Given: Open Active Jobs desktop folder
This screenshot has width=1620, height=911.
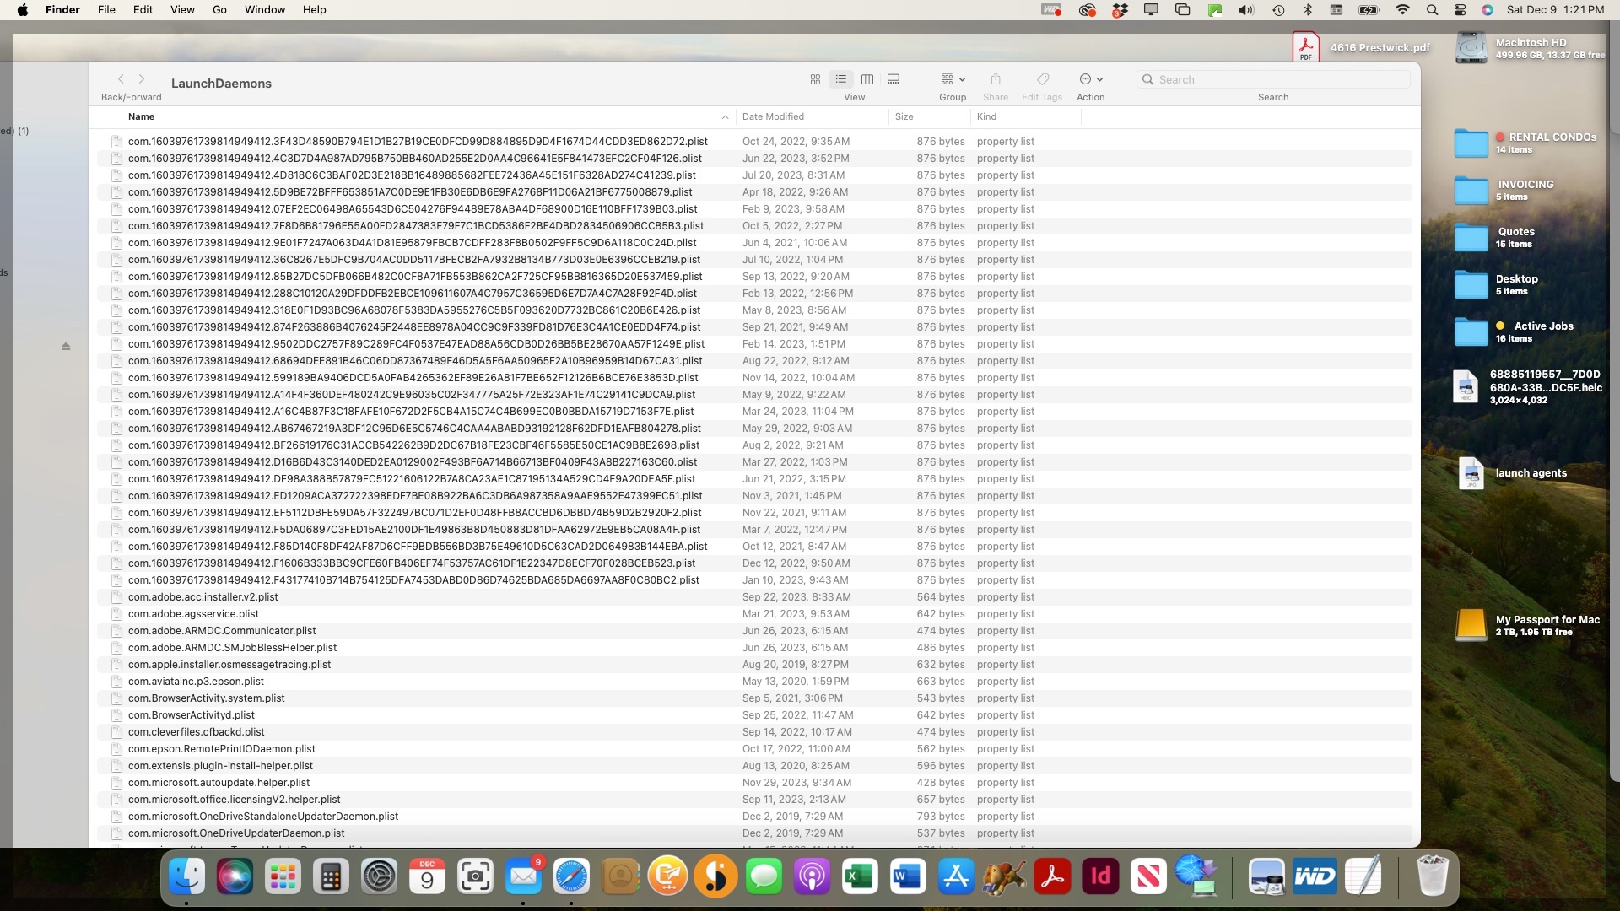Looking at the screenshot, I should [x=1471, y=332].
